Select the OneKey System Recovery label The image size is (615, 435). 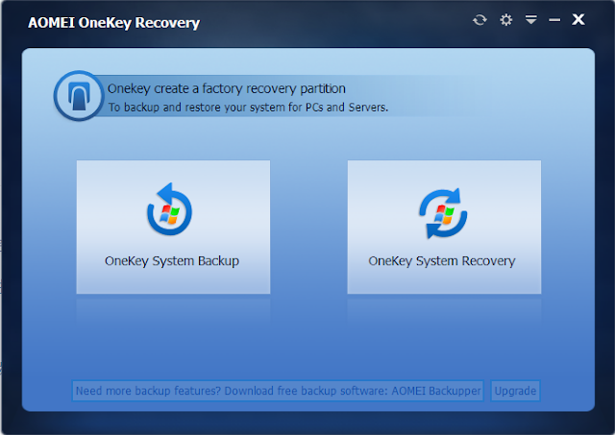click(x=442, y=261)
